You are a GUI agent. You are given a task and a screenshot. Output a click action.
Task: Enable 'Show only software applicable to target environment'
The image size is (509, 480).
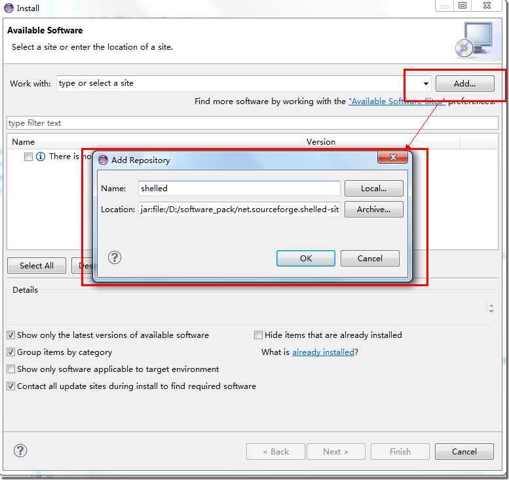tap(10, 369)
